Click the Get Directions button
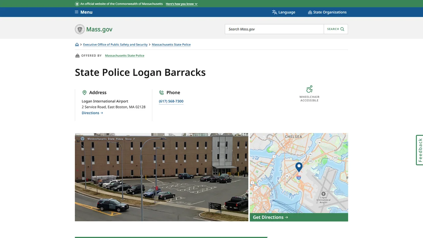Viewport: 423px width, 238px height. click(299, 217)
